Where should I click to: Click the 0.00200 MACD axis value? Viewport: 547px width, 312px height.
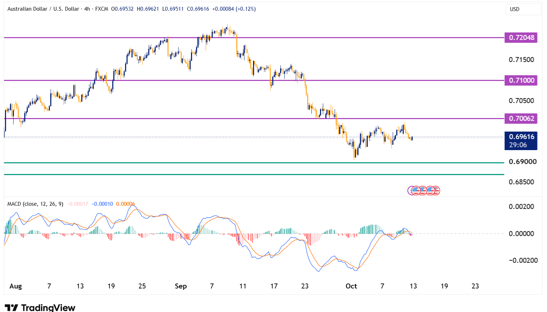521,206
